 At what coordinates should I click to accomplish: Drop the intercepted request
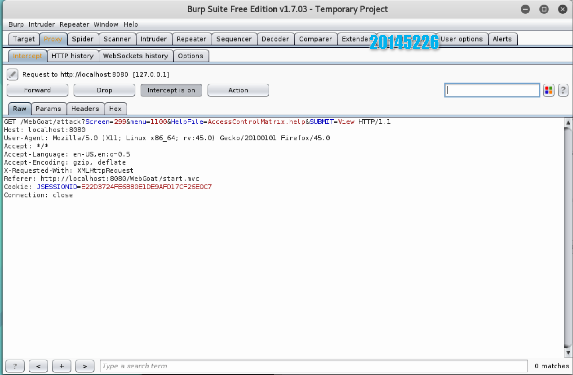click(x=104, y=90)
